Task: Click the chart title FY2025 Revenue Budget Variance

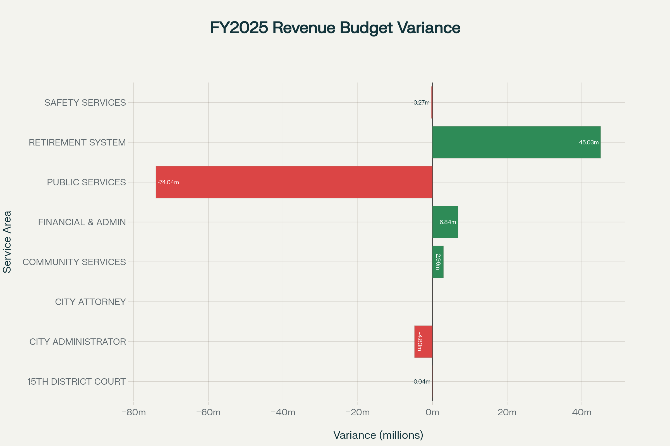Action: (335, 28)
